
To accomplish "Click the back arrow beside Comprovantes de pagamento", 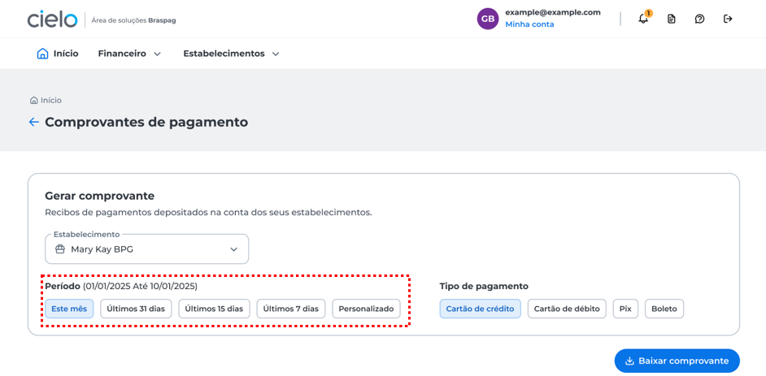I will 33,122.
